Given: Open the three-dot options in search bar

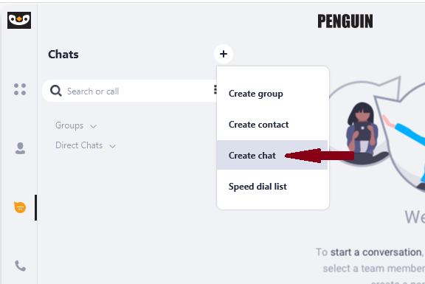Looking at the screenshot, I should (215, 89).
